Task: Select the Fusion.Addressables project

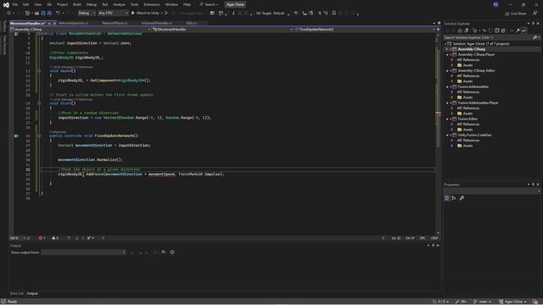Action: tap(473, 86)
